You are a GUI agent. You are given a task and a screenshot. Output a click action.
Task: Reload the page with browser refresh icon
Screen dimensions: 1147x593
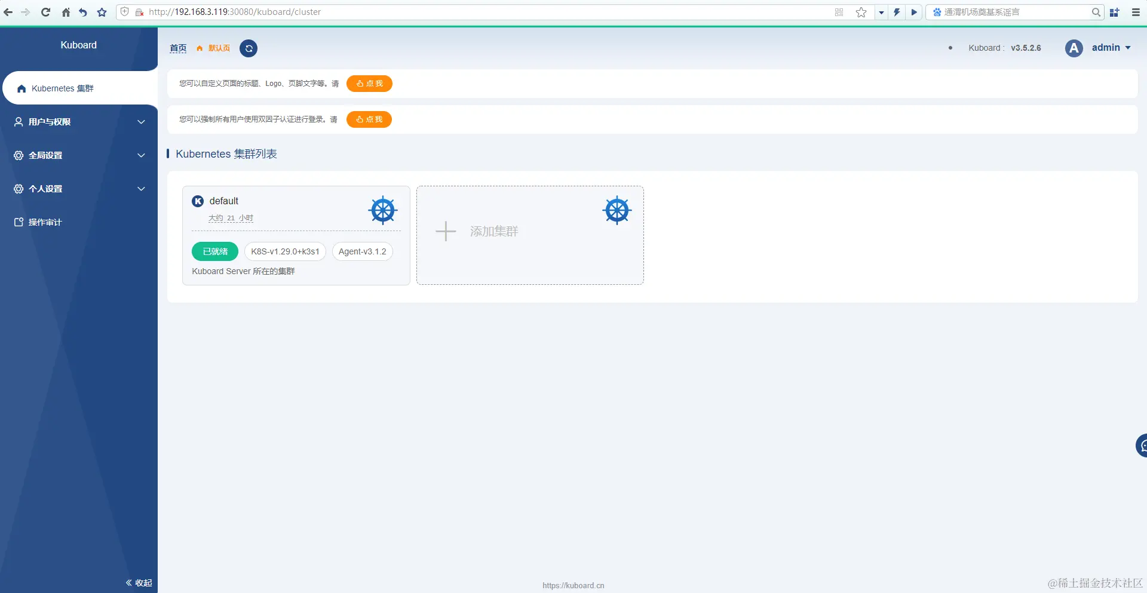(45, 12)
